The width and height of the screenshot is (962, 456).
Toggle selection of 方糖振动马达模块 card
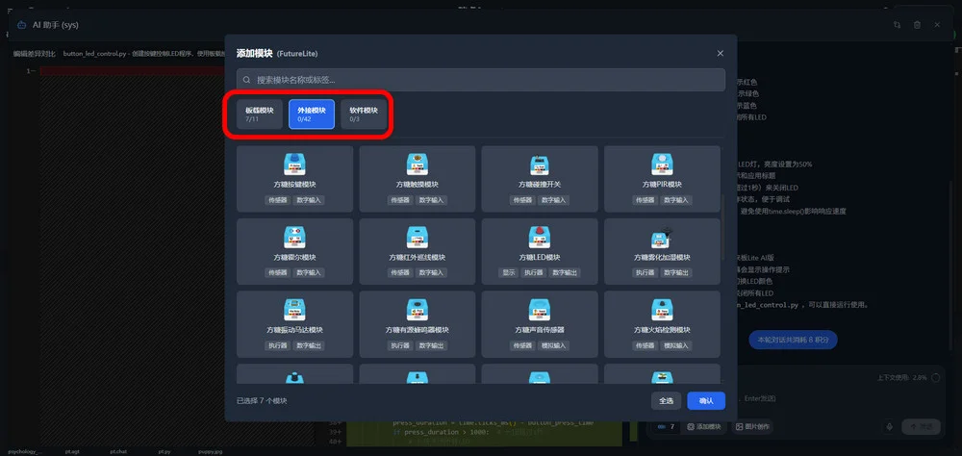point(294,324)
